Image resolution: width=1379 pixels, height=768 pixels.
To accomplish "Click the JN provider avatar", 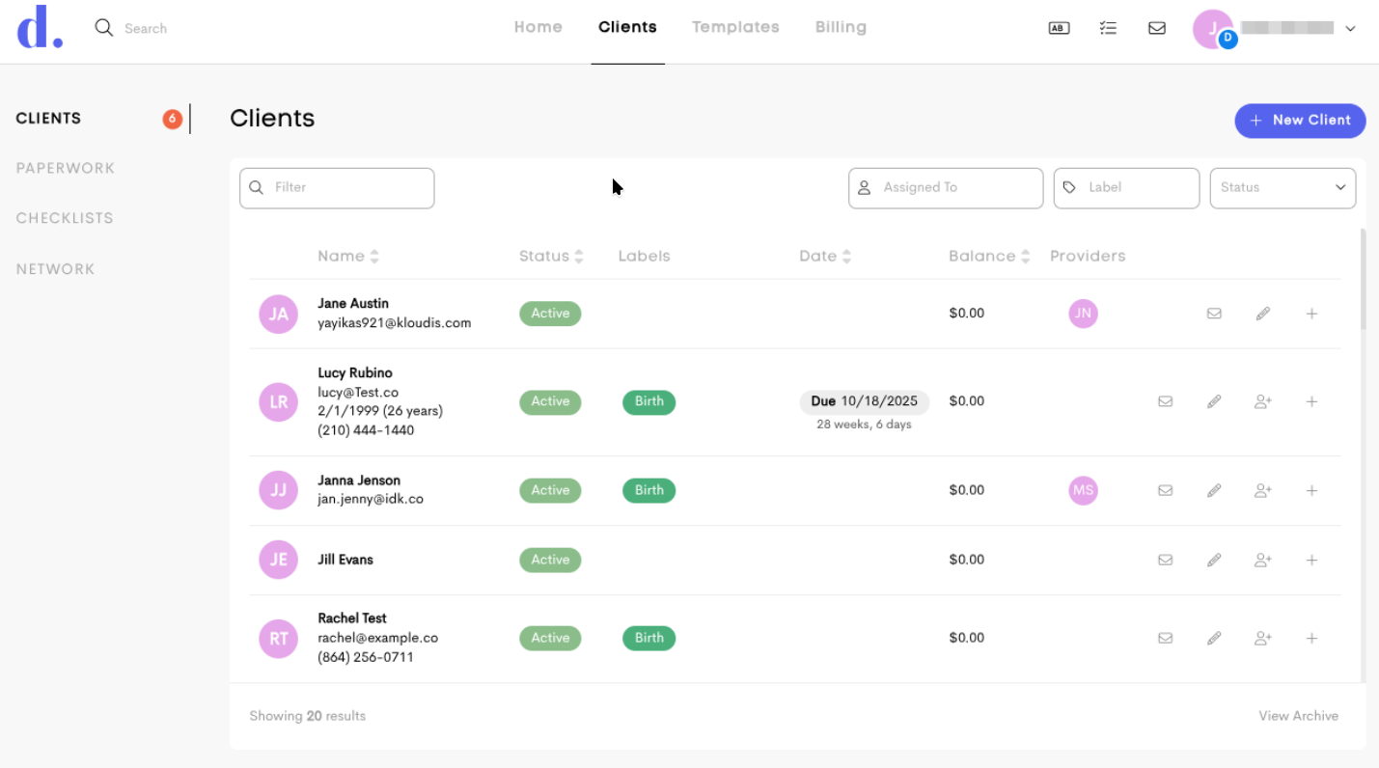I will (1083, 314).
